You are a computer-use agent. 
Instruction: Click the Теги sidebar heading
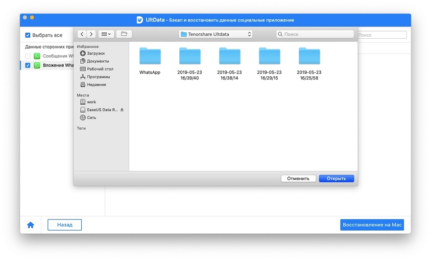(x=81, y=128)
